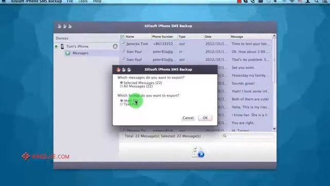
Task: Select the Messages item in Devices sidebar
Action: pos(80,53)
